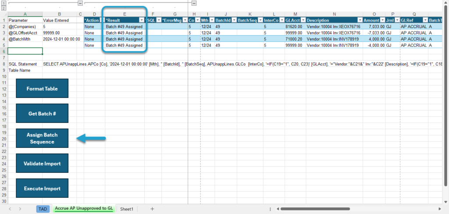Click previous sheet navigation arrow
Screen dimensions: 449x214
(x=10, y=209)
